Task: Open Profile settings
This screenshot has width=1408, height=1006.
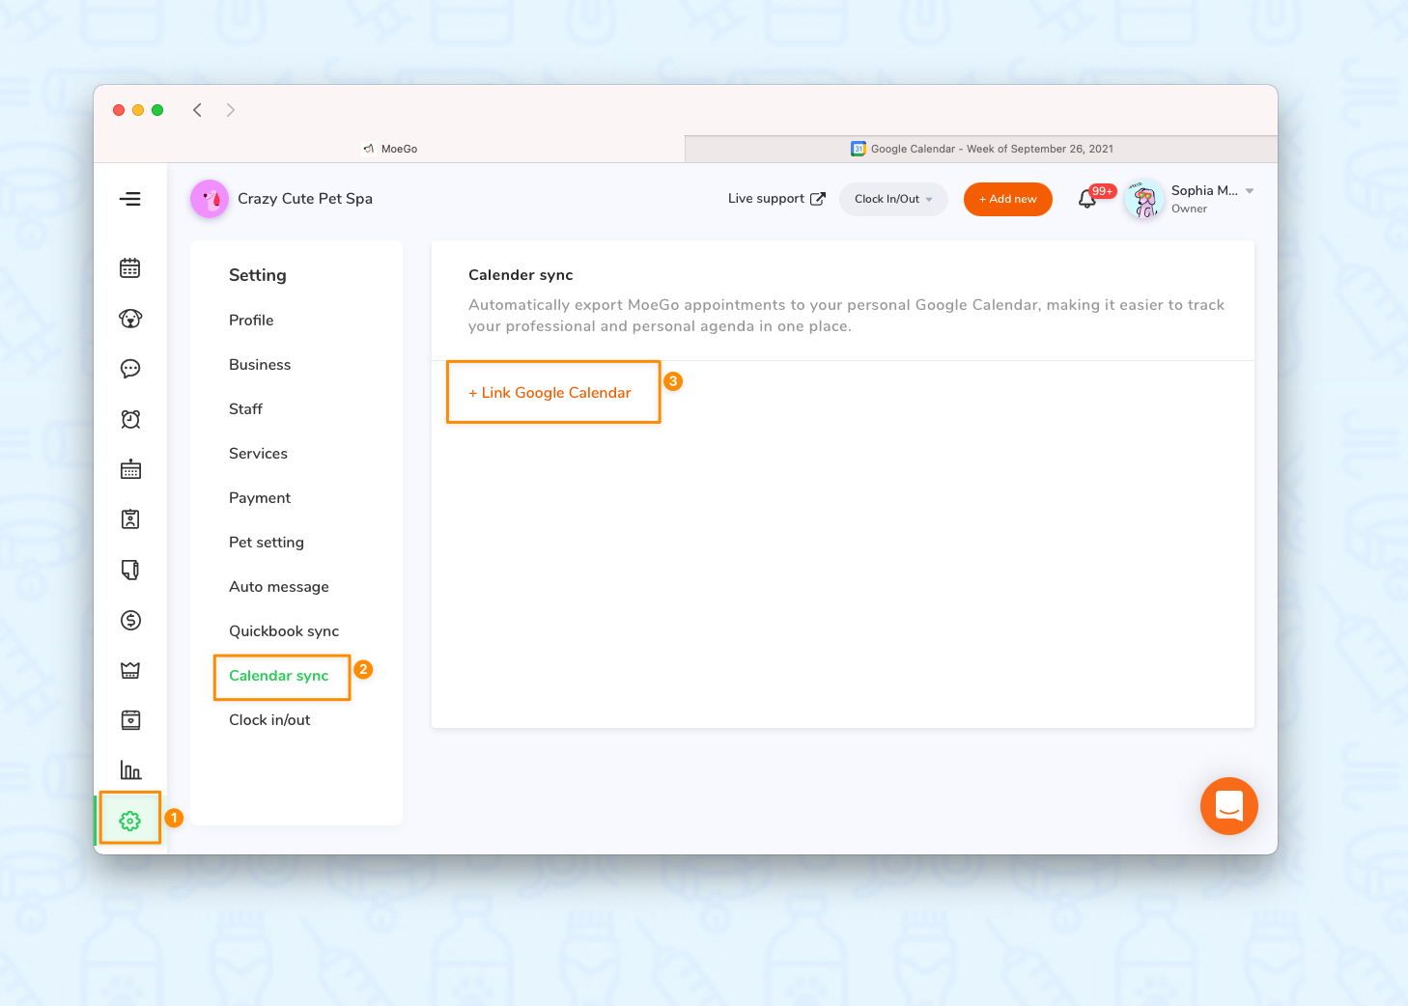Action: (251, 321)
